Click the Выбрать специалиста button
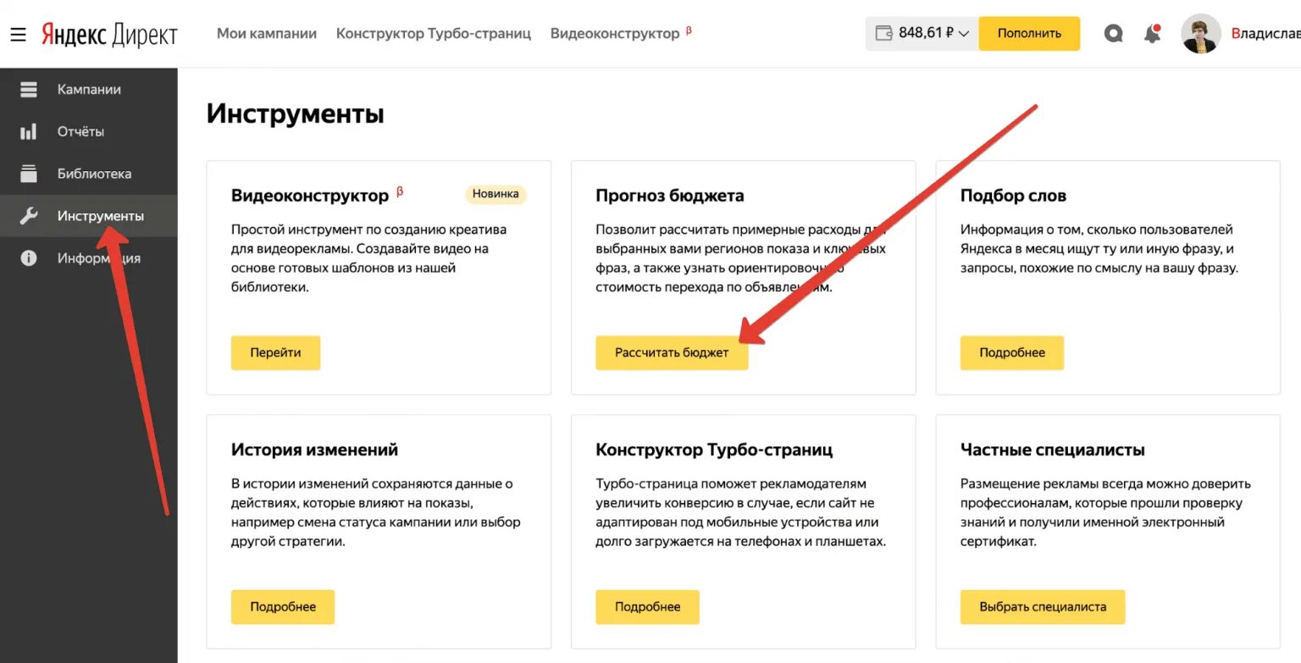 pyautogui.click(x=1043, y=606)
